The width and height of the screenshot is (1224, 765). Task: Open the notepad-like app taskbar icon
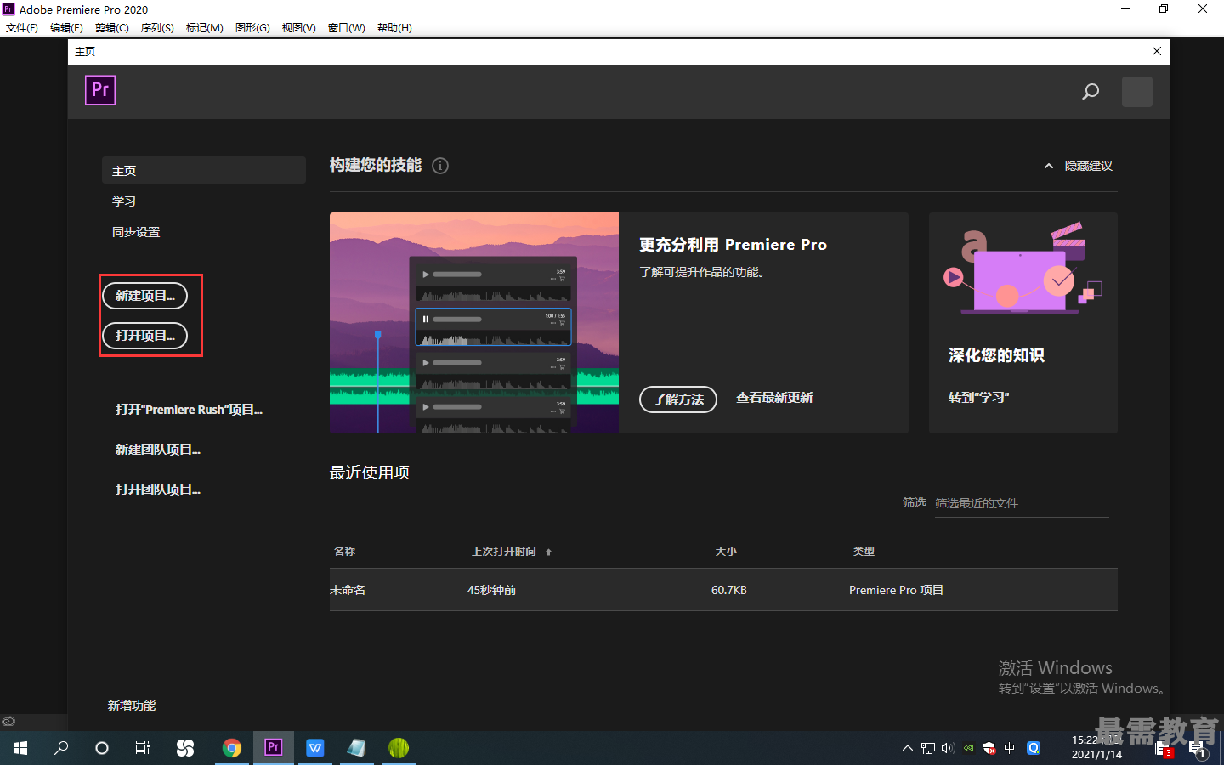pos(357,748)
